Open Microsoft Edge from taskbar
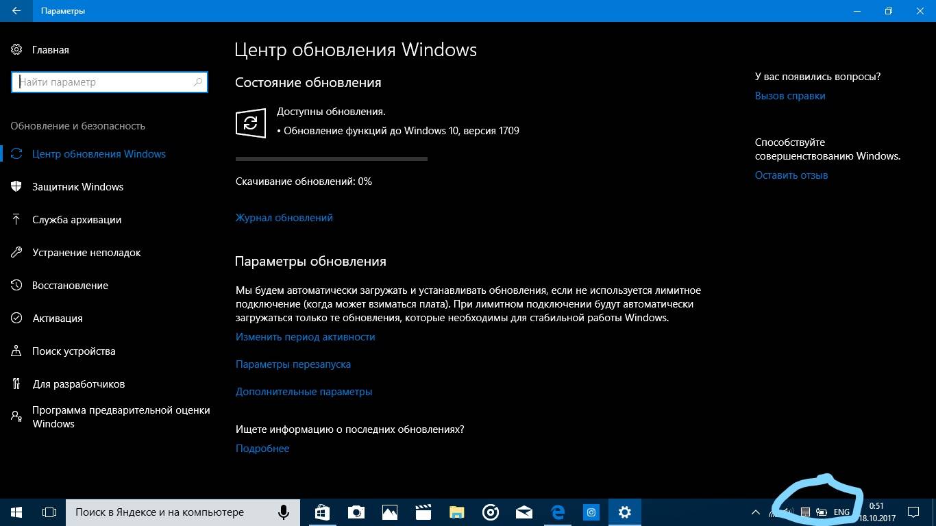This screenshot has height=526, width=936. (x=558, y=512)
